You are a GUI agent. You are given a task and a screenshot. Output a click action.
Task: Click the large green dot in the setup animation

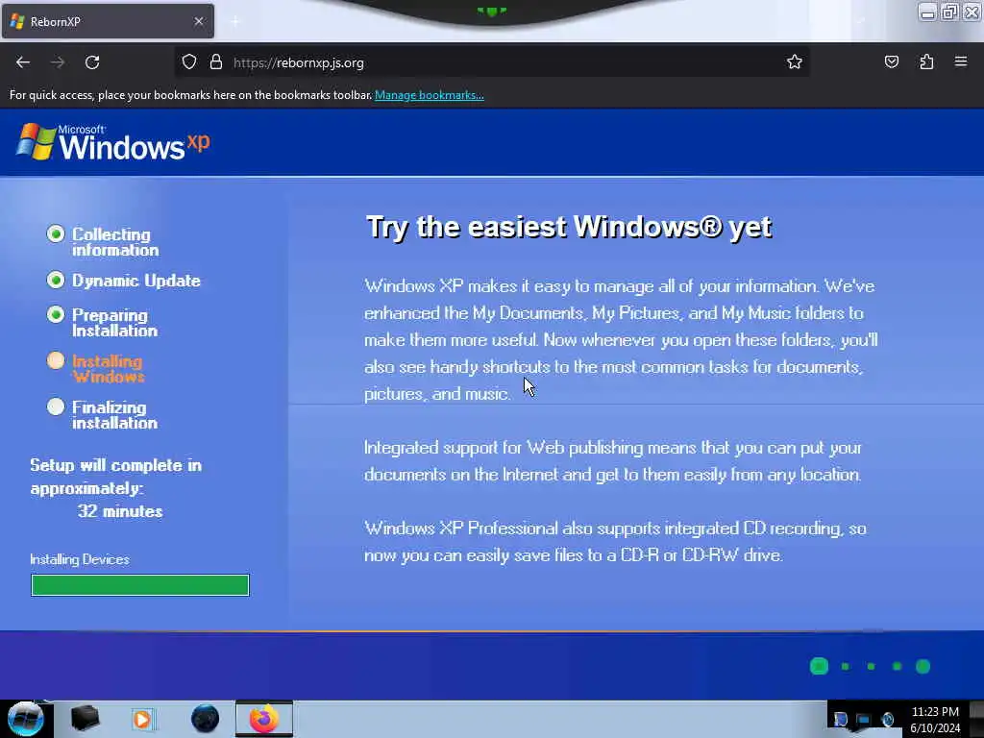click(819, 667)
